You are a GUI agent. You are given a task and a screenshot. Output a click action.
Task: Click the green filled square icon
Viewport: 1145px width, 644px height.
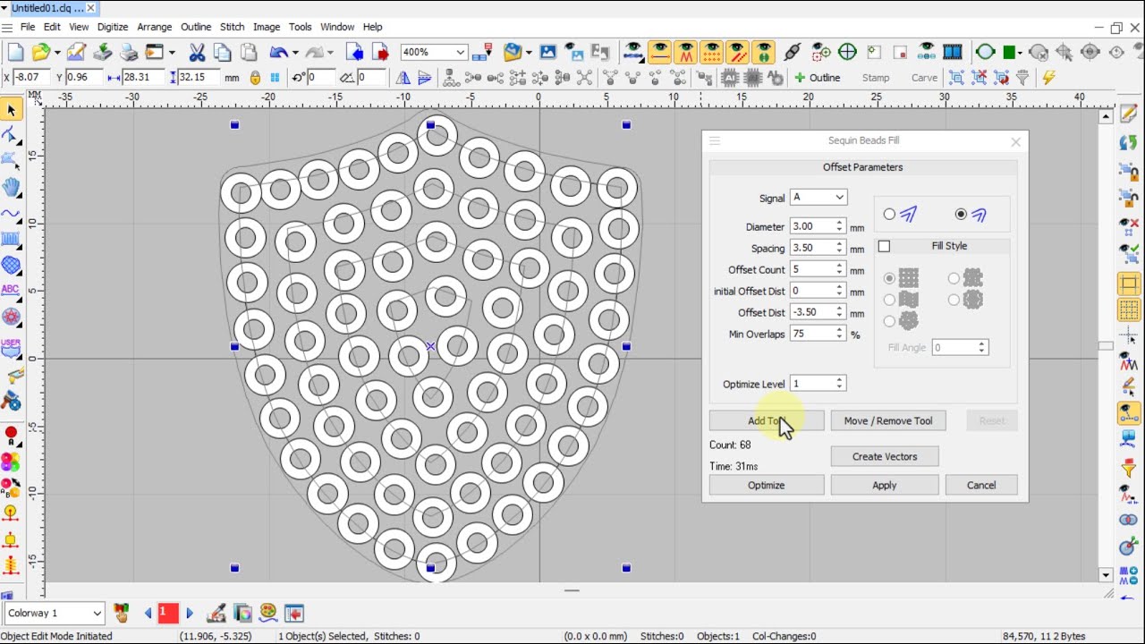click(1010, 52)
